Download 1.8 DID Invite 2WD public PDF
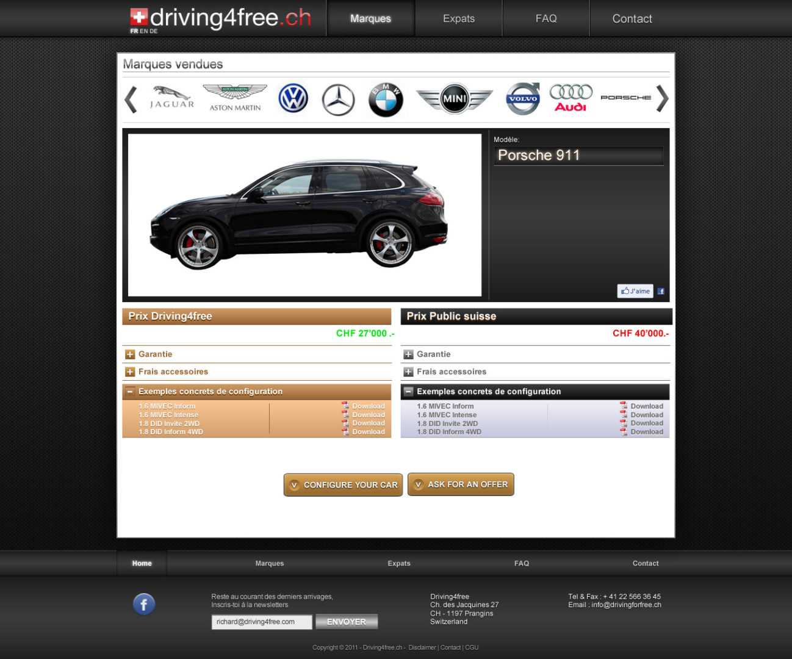Viewport: 792px width, 659px height. [x=641, y=423]
